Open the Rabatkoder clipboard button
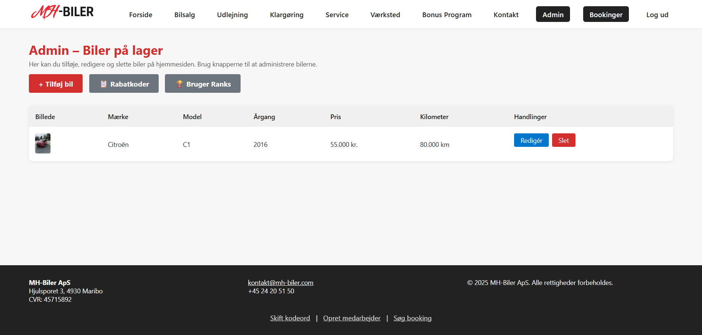The height and width of the screenshot is (335, 702). [x=124, y=84]
